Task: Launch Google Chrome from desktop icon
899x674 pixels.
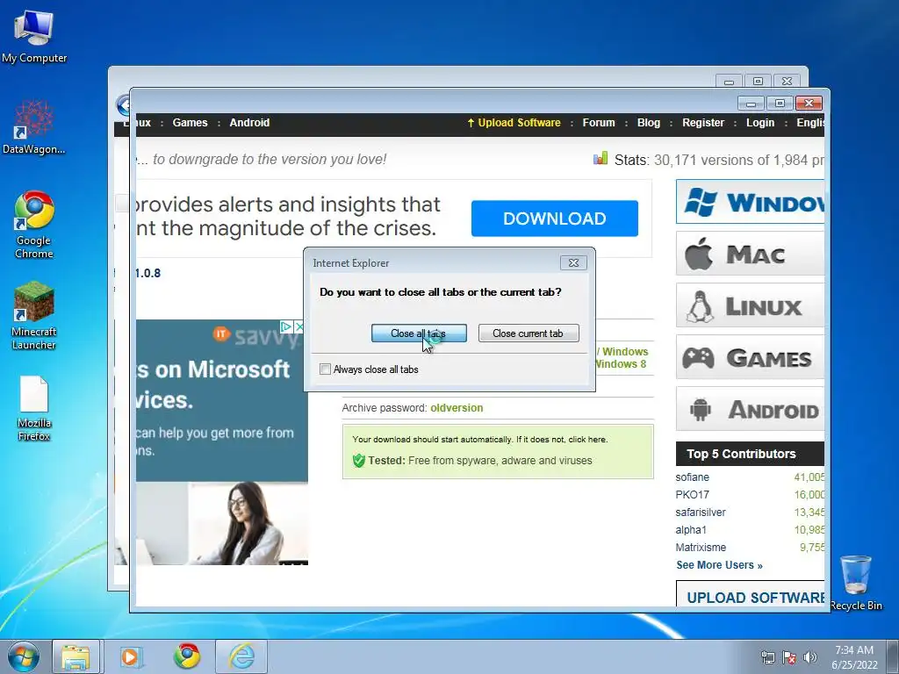Action: [34, 224]
